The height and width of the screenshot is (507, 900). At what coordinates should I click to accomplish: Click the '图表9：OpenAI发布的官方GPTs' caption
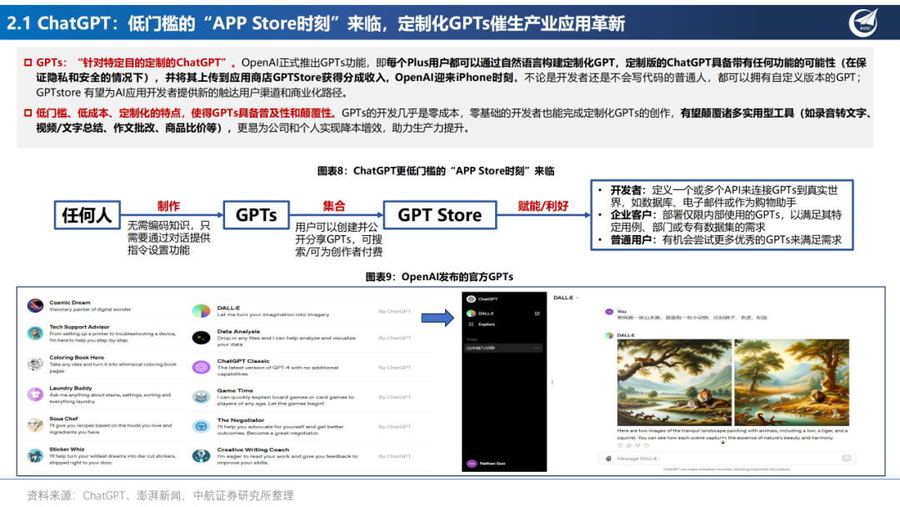coord(440,277)
